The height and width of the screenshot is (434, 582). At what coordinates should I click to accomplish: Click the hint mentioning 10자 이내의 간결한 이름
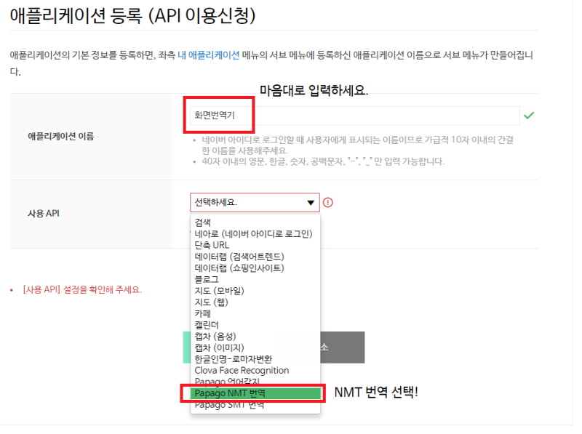point(357,145)
